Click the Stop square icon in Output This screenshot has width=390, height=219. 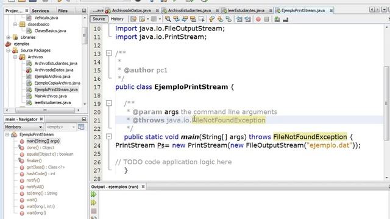(x=93, y=211)
